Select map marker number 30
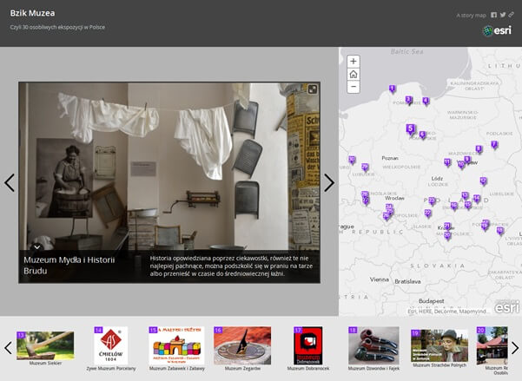This screenshot has width=522, height=381. coord(352,160)
